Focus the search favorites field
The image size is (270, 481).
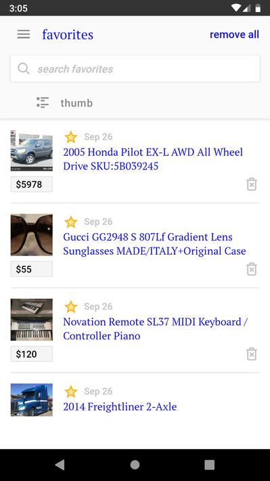[135, 68]
